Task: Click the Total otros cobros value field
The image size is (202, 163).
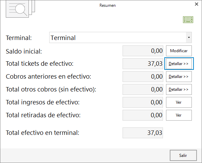Action: [143, 89]
